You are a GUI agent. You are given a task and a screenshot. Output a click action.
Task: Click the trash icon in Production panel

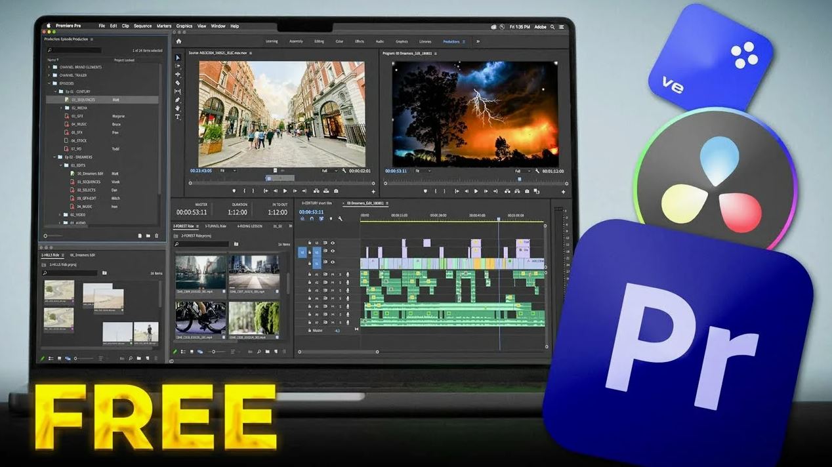[156, 235]
